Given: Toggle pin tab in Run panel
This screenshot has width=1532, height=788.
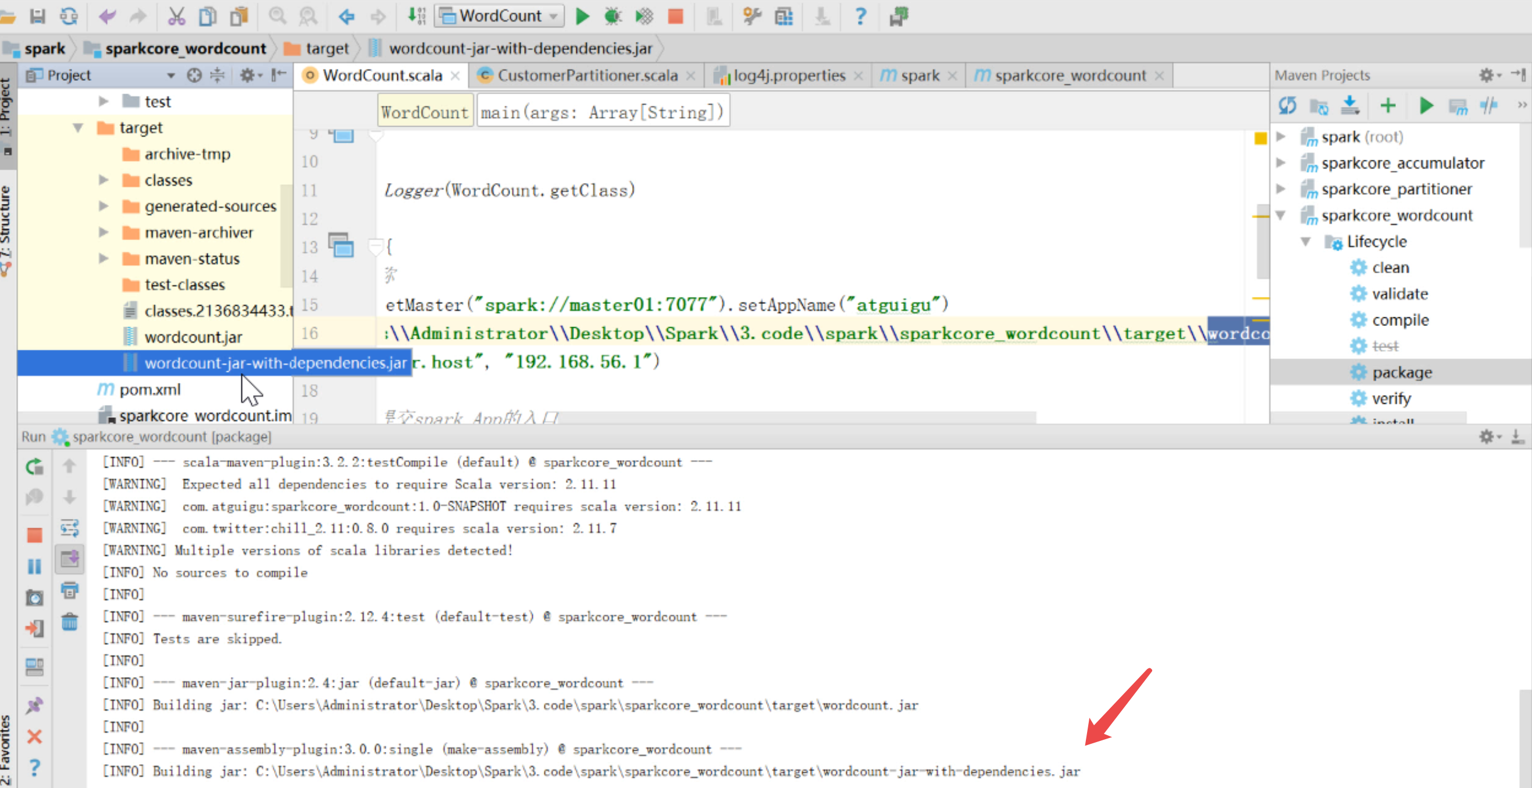Looking at the screenshot, I should (34, 705).
